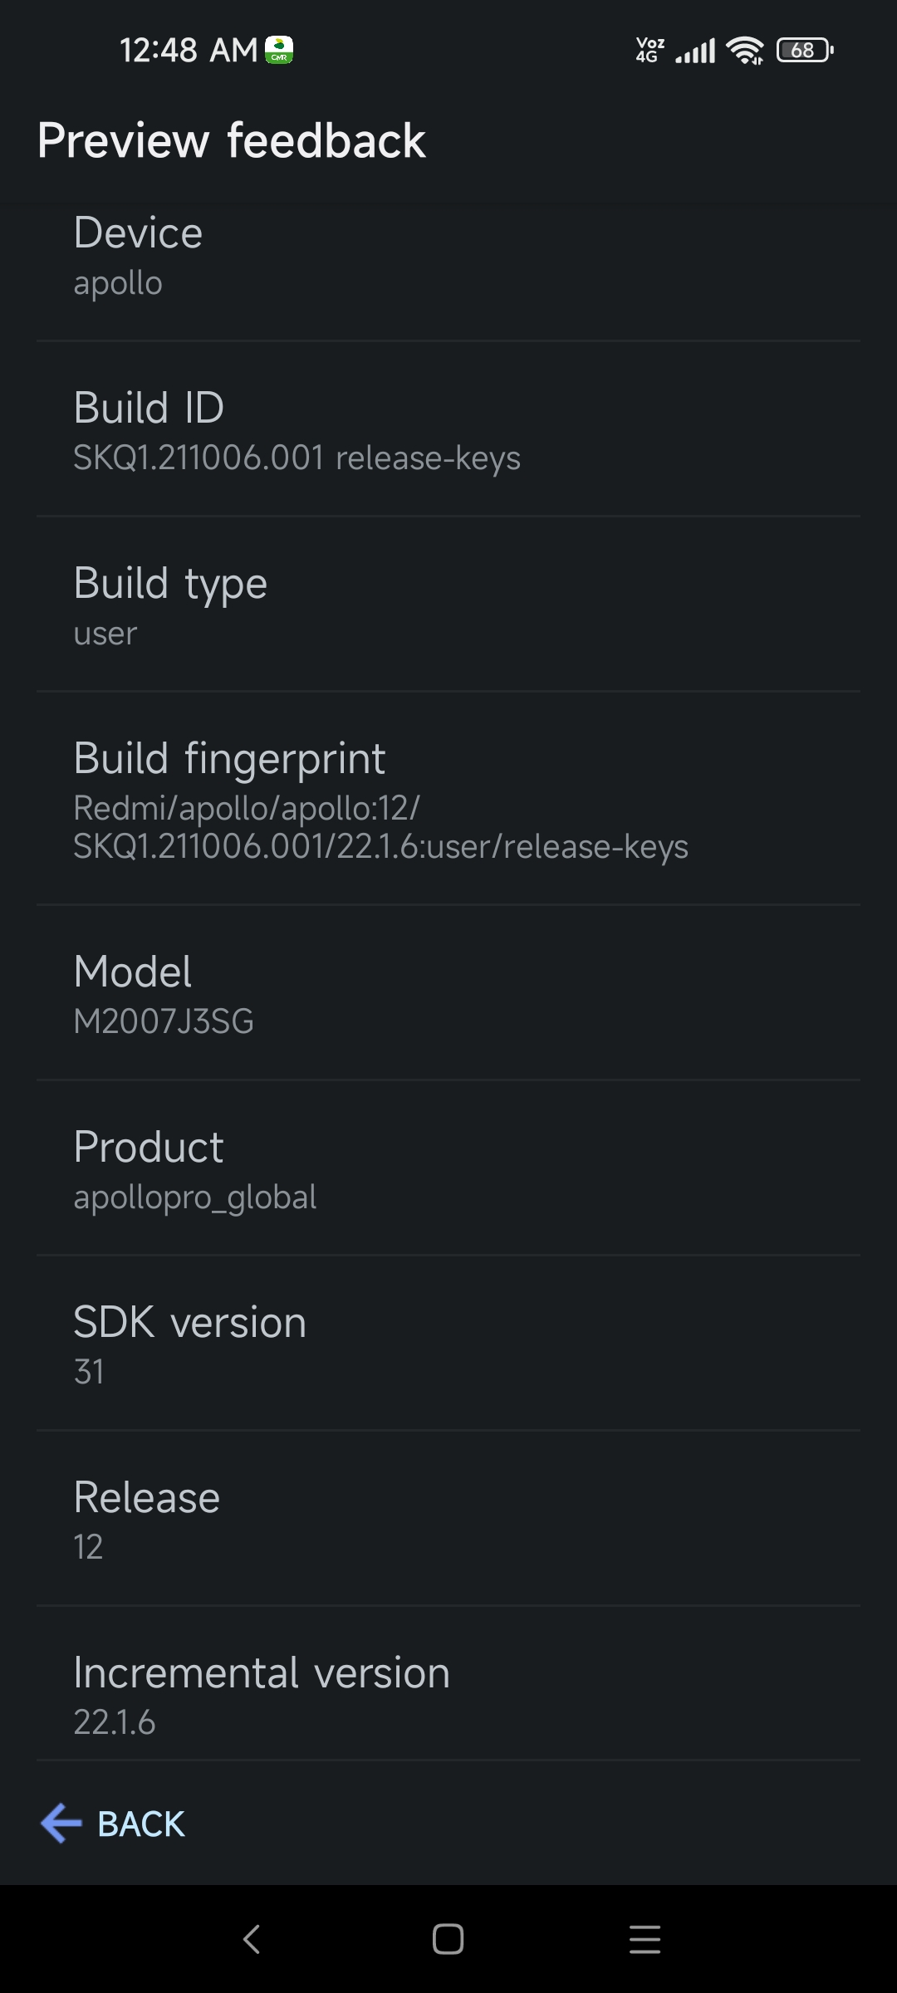The image size is (897, 1993).
Task: Tap the cellular signal bars icon
Action: point(695,51)
